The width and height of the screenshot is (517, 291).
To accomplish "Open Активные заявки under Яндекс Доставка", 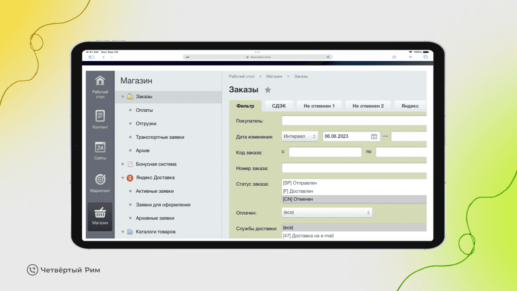I will point(155,191).
